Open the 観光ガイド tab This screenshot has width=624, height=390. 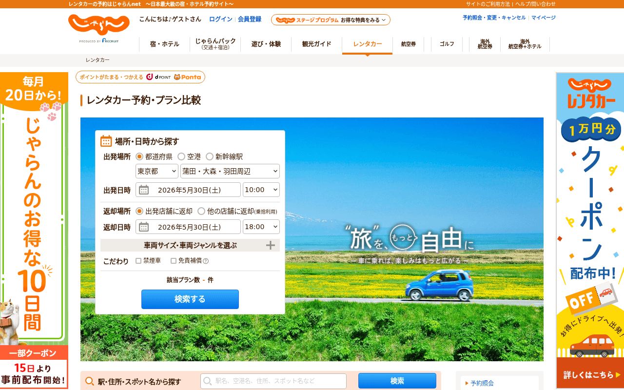(x=317, y=44)
